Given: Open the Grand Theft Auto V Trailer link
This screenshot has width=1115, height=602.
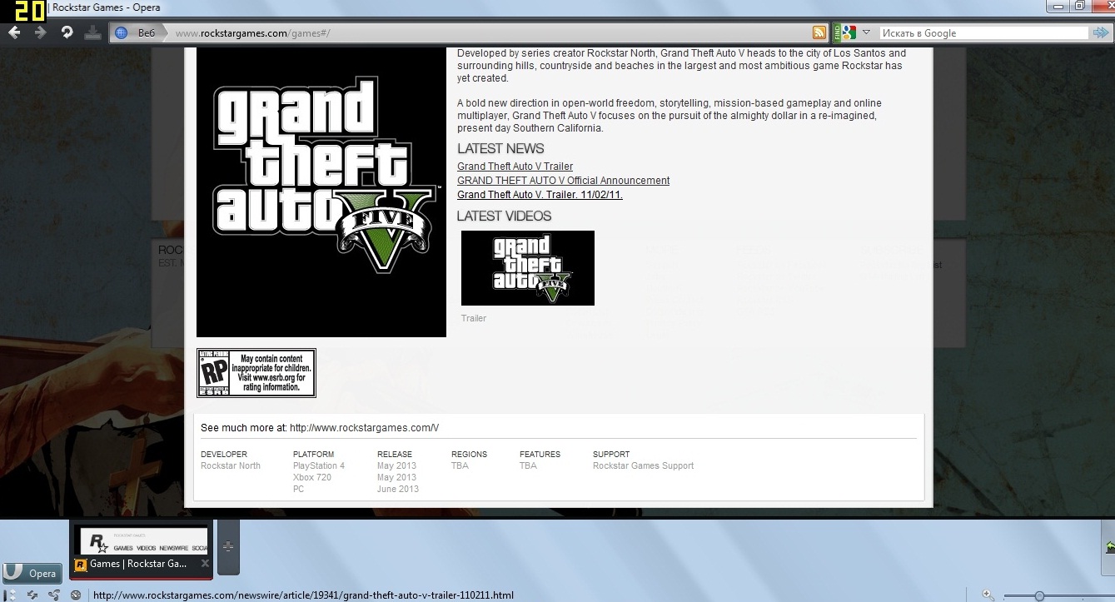Looking at the screenshot, I should pos(515,167).
